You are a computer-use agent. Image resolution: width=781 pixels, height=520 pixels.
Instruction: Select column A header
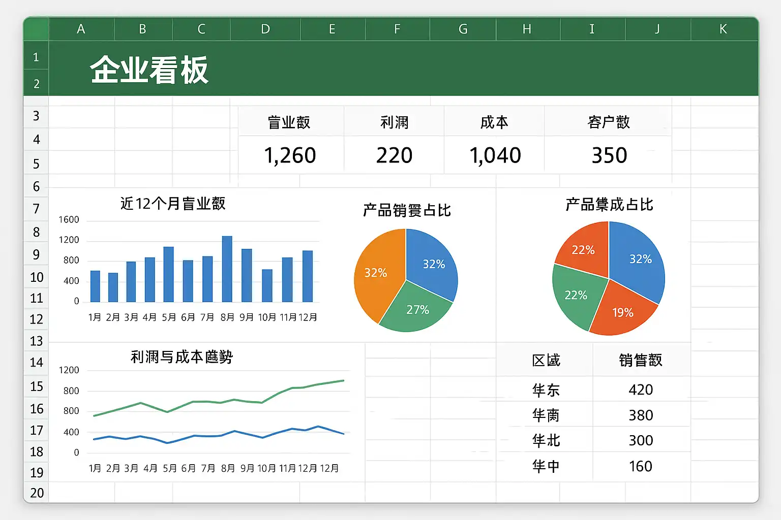tap(81, 29)
